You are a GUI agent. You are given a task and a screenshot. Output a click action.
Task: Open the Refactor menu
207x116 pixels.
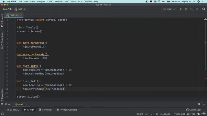59,2
